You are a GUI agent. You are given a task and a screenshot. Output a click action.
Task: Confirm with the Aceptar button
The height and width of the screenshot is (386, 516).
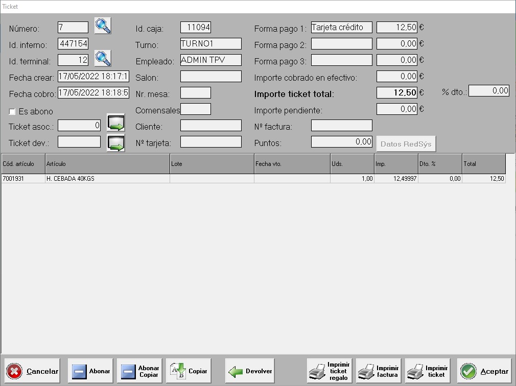(484, 371)
